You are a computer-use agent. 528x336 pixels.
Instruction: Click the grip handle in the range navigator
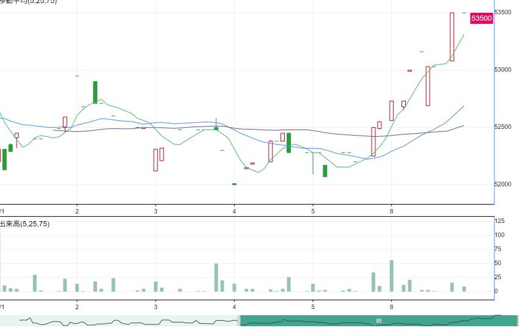click(379, 321)
